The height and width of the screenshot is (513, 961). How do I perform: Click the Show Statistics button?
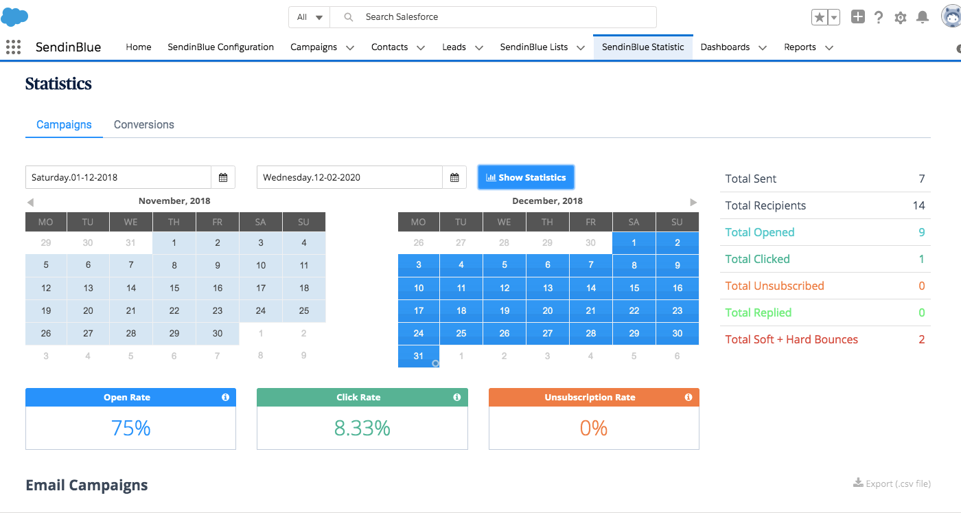click(x=526, y=177)
